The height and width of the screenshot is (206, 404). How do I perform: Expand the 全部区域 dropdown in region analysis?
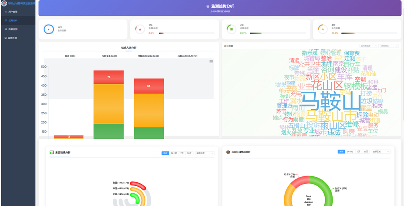coord(381,152)
